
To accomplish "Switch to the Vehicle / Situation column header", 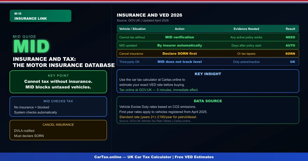I will 132,29.
